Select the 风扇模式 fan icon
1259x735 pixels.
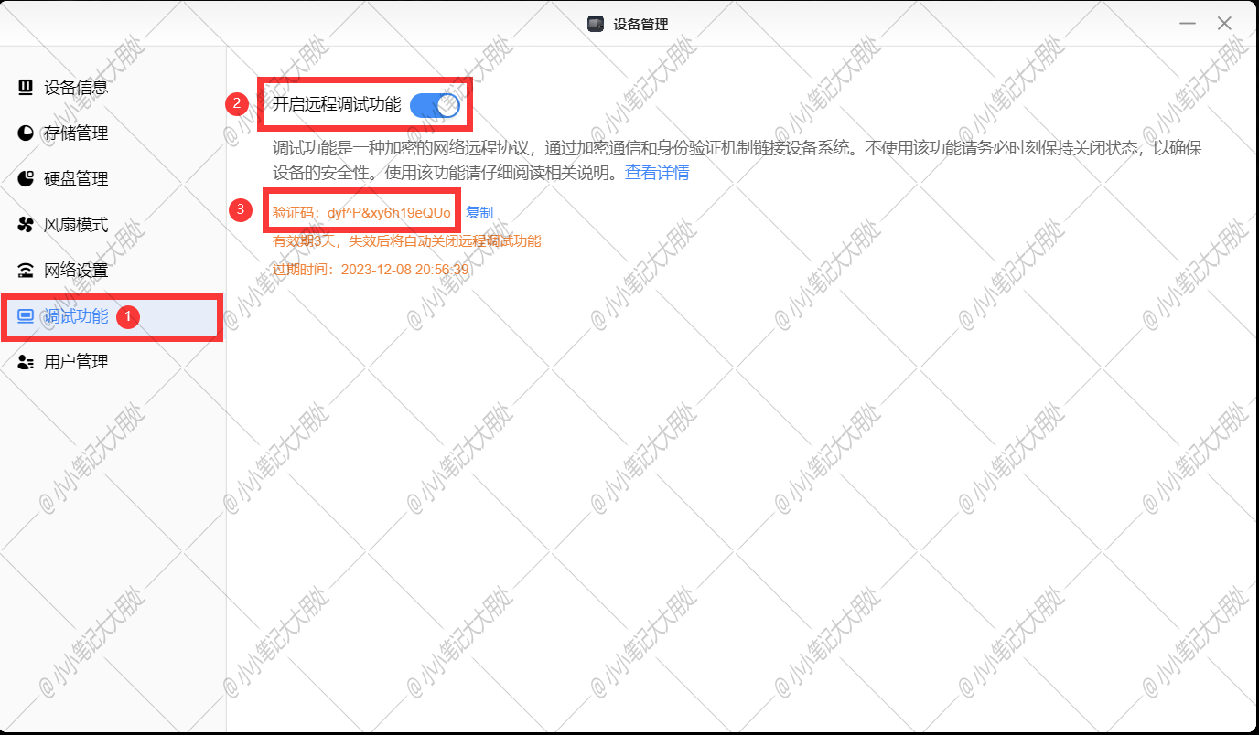tap(25, 224)
